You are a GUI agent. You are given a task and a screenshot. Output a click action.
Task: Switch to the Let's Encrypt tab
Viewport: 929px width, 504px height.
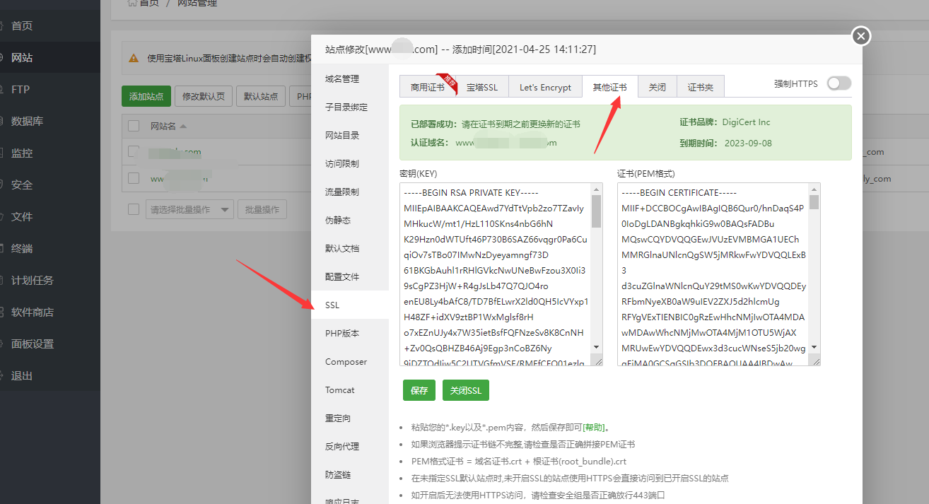[x=545, y=87]
